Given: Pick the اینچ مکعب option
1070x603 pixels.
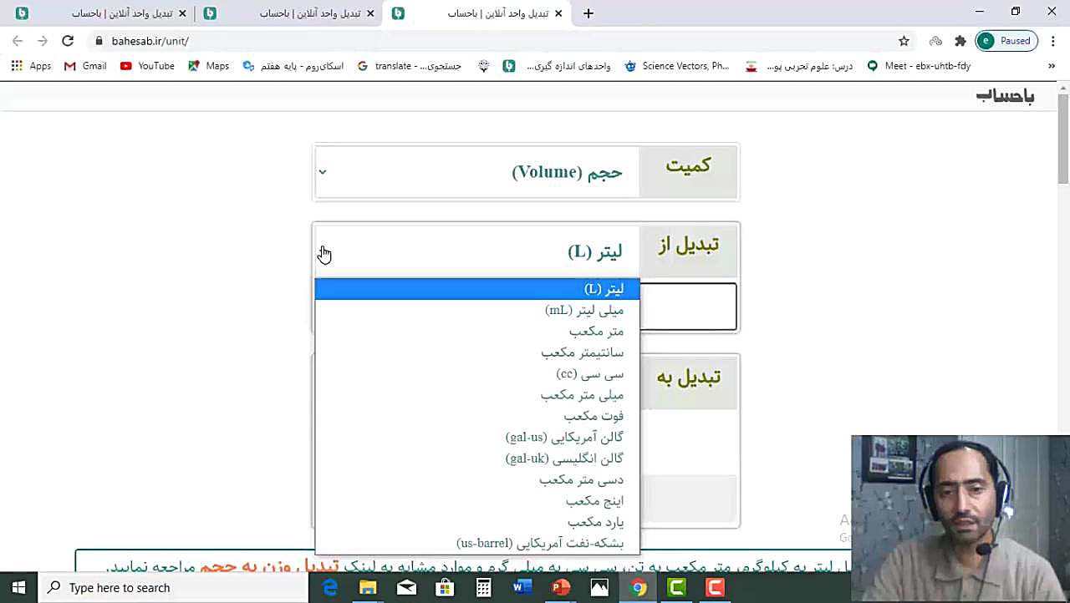Looking at the screenshot, I should [x=476, y=501].
